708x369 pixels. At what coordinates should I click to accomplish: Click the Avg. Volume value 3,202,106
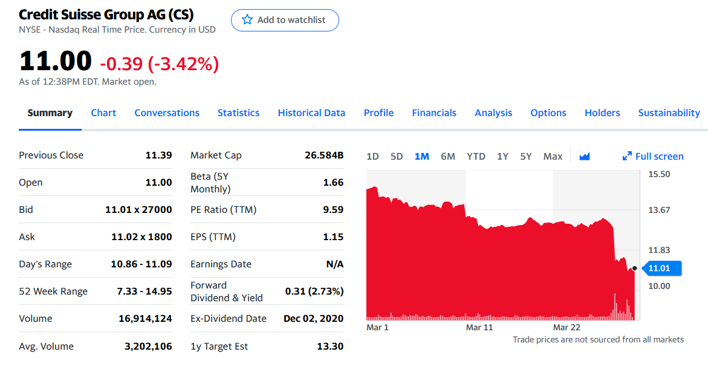(x=148, y=347)
